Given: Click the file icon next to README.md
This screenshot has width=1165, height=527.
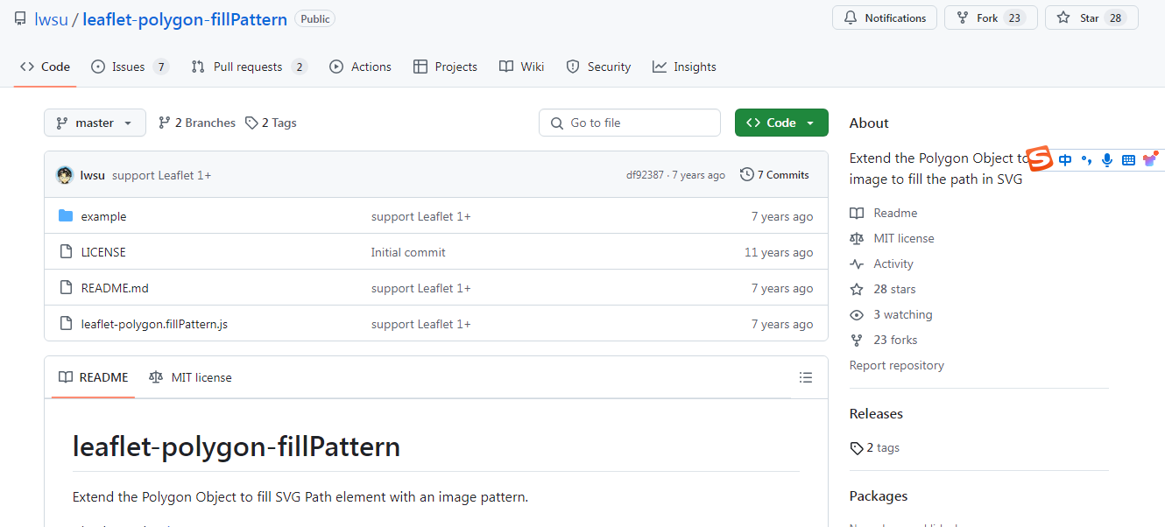Looking at the screenshot, I should click(66, 288).
